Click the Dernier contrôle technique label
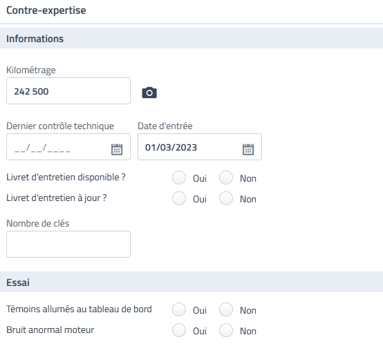 click(60, 126)
